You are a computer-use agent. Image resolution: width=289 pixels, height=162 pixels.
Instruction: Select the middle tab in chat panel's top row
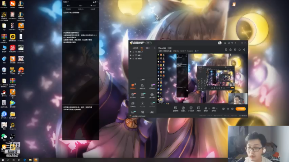pos(80,5)
